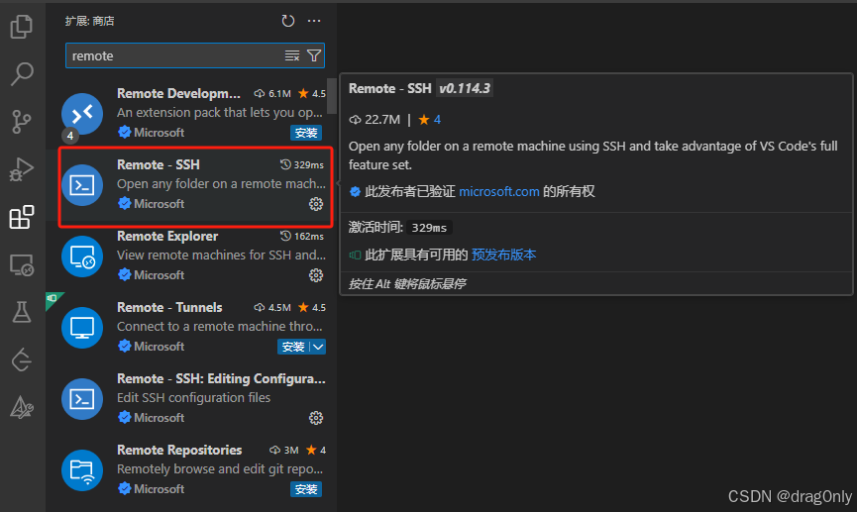Refresh the extensions list
Viewport: 857px width, 512px height.
(x=287, y=21)
